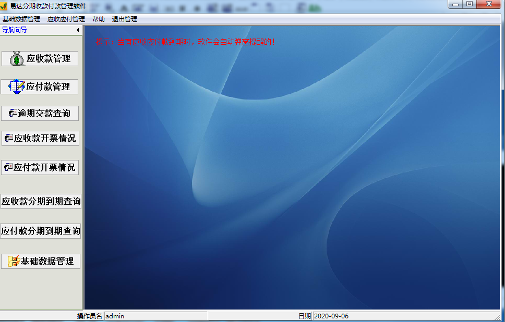The image size is (505, 322).
Task: Click the red 提示 reminder text
Action: [x=185, y=42]
